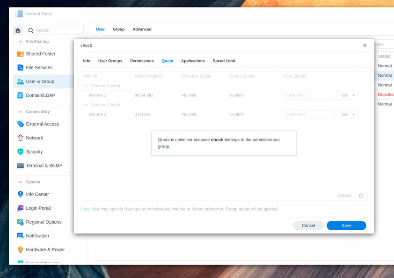Open File Services icon in sidebar
The width and height of the screenshot is (394, 278).
[20, 67]
